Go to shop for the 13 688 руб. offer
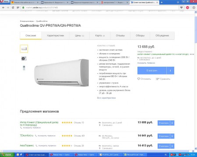Image resolution: width=197 pixels, height=157 pixels. pos(164,123)
